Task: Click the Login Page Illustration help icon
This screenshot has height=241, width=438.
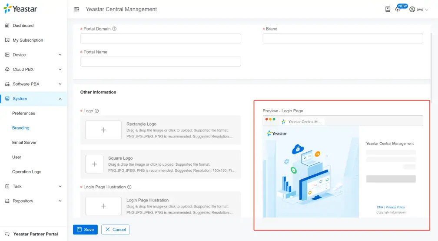Action: [129, 187]
